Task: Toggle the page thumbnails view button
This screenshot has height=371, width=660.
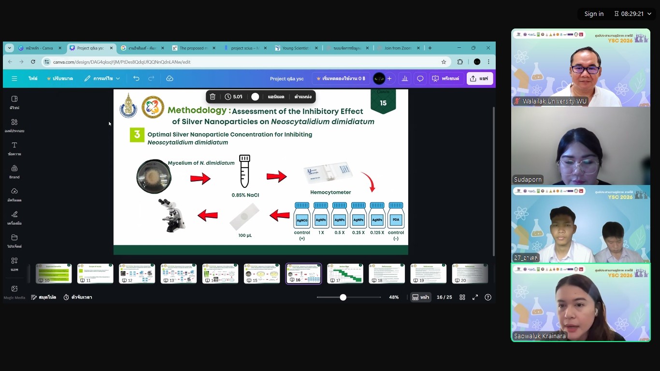Action: (420, 297)
